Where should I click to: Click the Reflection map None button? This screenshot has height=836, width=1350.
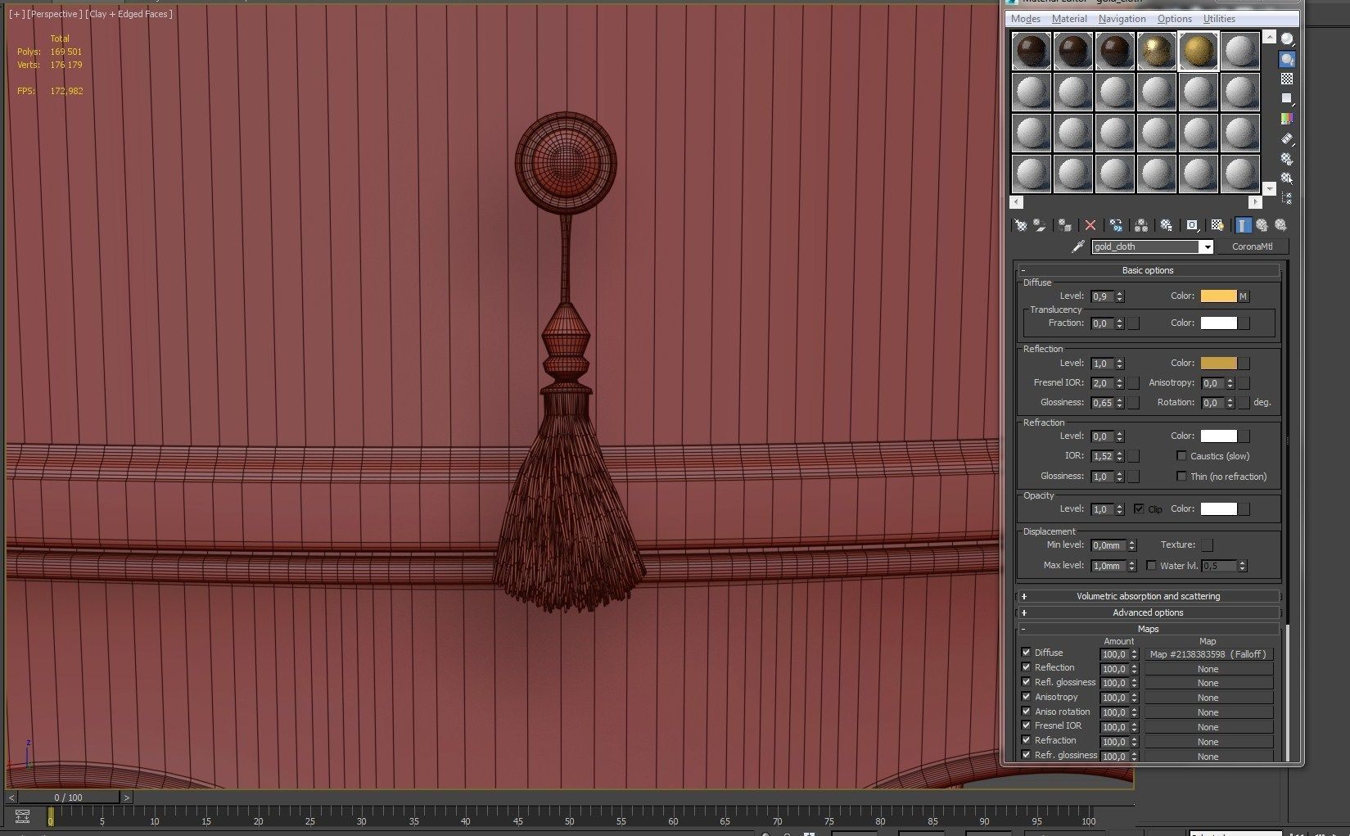click(x=1208, y=669)
